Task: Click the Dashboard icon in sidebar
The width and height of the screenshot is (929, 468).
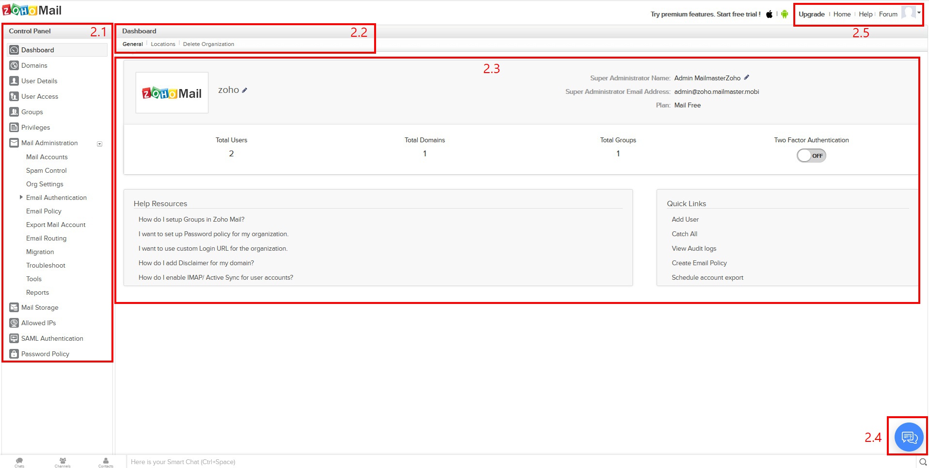Action: (x=14, y=50)
